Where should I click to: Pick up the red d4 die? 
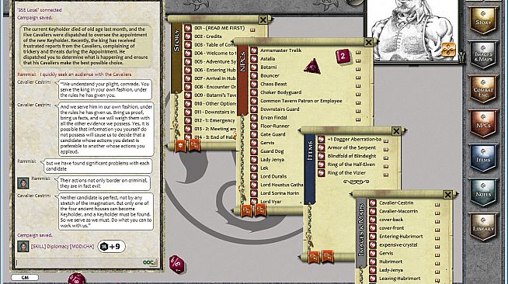click(x=312, y=66)
